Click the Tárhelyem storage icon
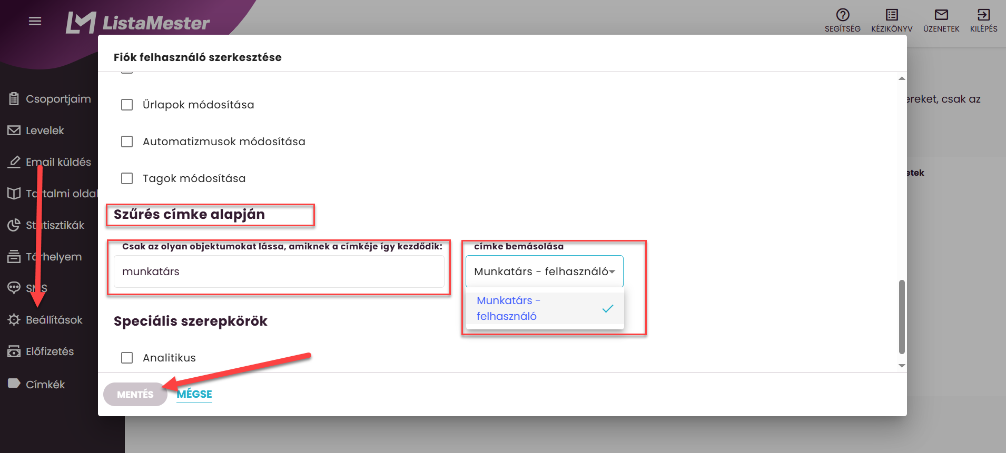Screen dimensions: 1006x453 click(x=14, y=257)
